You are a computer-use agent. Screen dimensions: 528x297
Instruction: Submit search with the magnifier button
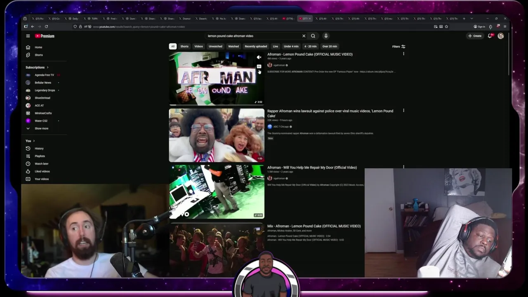(x=313, y=36)
